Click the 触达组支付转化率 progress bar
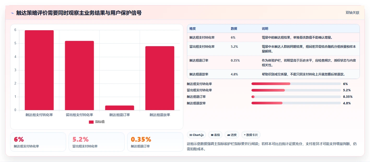Image resolution: width=370 pixels, height=162 pixels. click(296, 84)
